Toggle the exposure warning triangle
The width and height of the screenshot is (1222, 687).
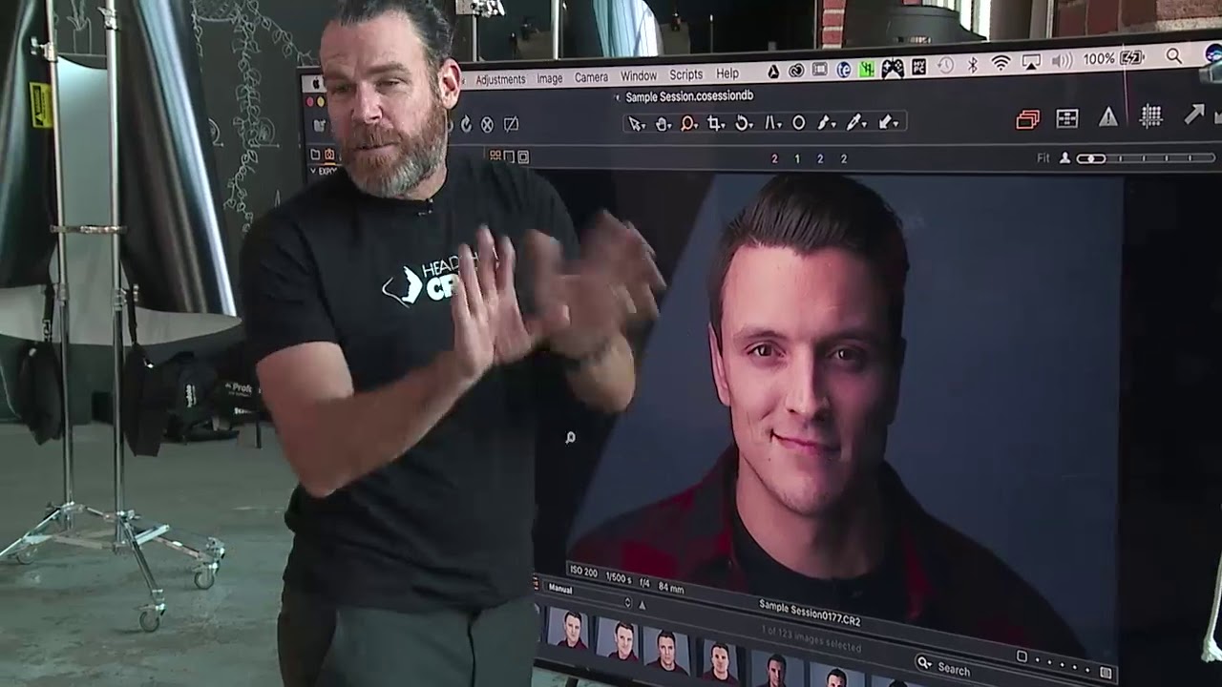point(1108,116)
